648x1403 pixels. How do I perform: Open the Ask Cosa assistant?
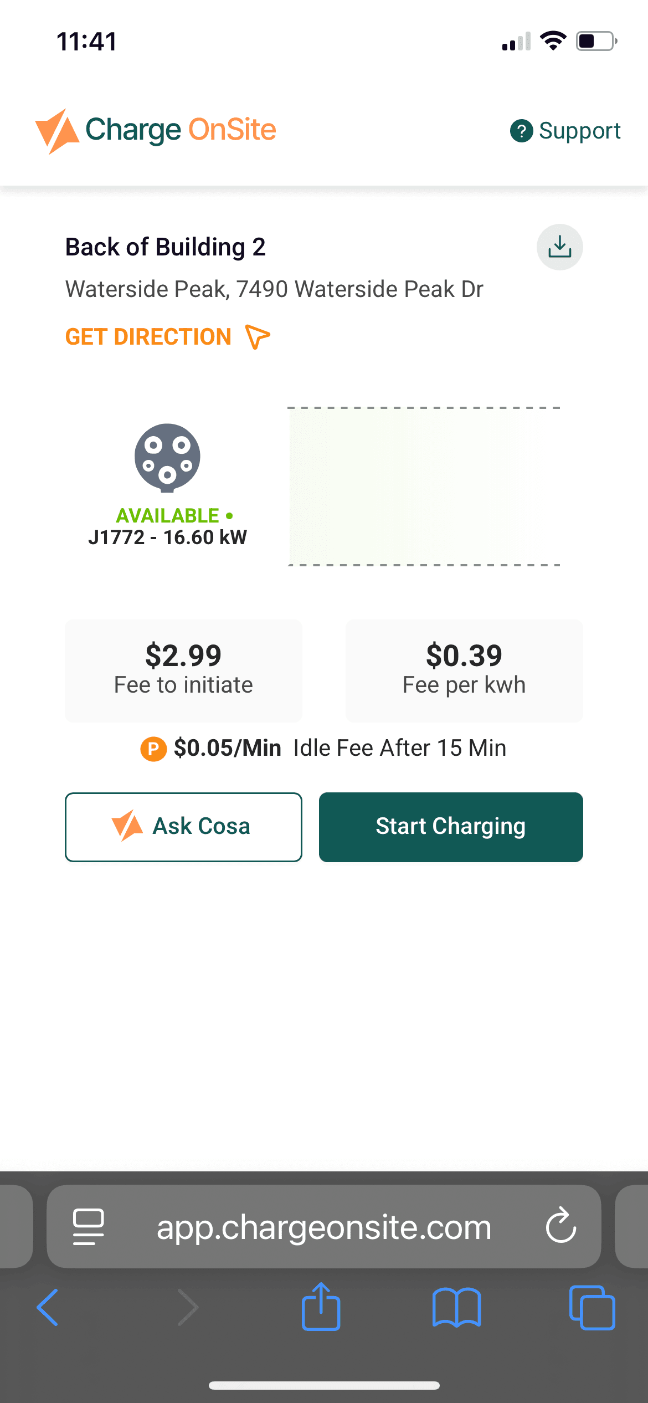coord(183,827)
